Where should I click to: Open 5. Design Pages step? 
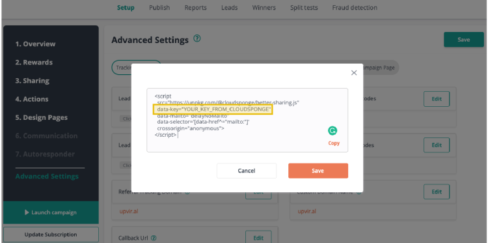(42, 117)
